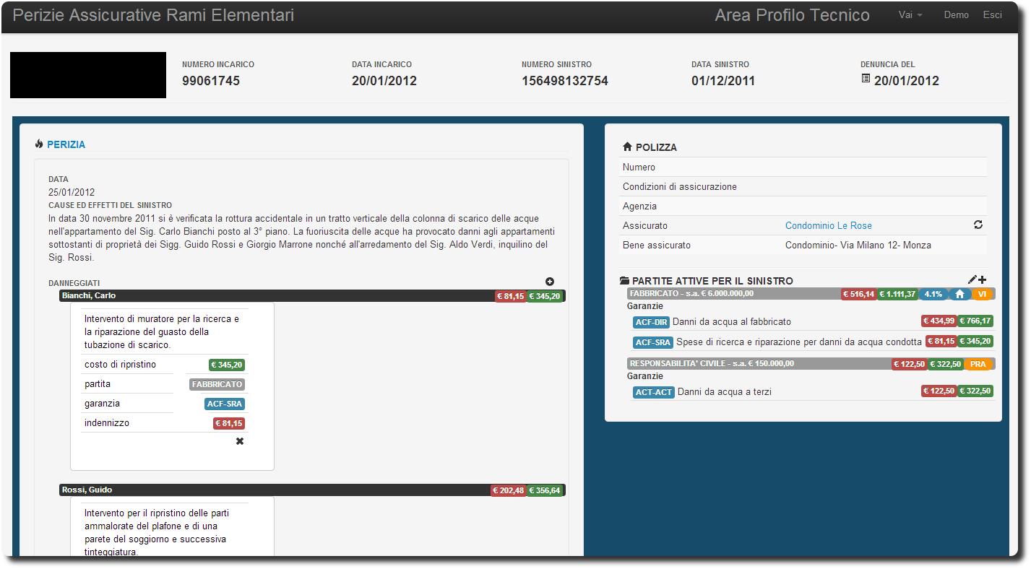This screenshot has height=569, width=1031.
Task: Click the plus icon next to Partite Attive
Action: point(982,280)
